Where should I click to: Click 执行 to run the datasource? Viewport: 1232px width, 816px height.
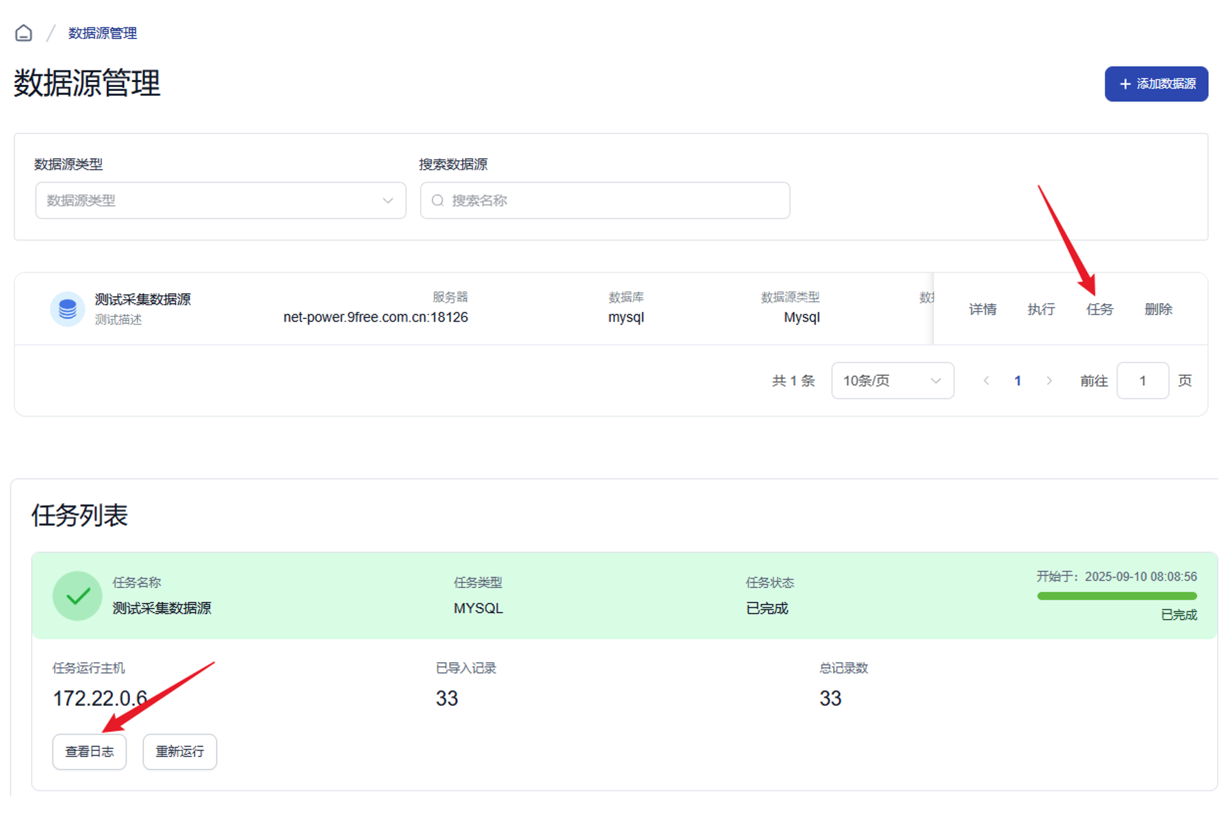(x=1041, y=309)
